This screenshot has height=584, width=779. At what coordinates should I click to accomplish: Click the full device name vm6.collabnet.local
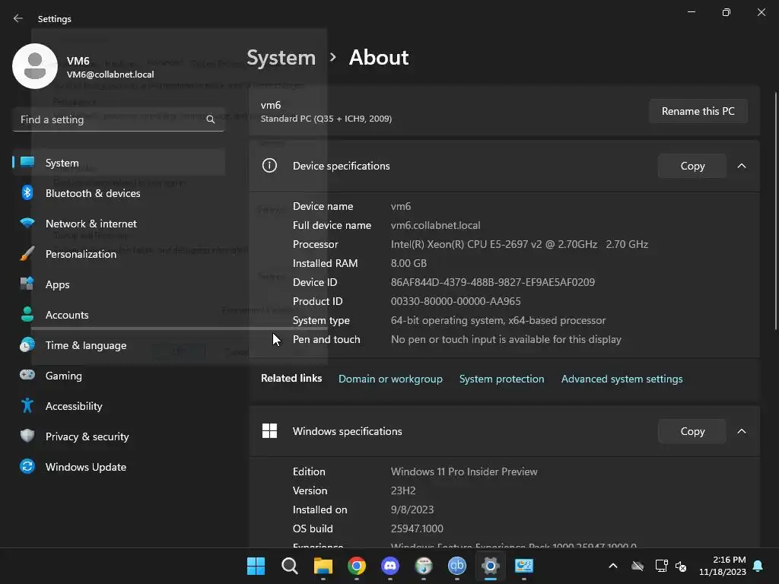[x=435, y=225]
